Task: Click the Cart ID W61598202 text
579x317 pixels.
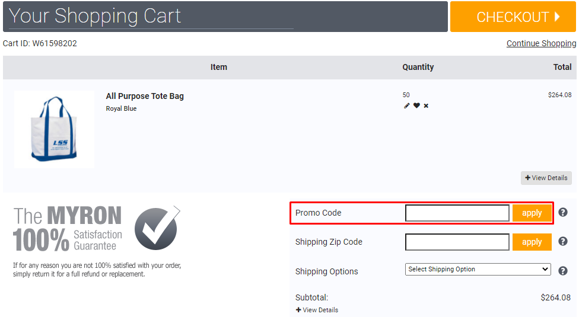Action: (40, 43)
